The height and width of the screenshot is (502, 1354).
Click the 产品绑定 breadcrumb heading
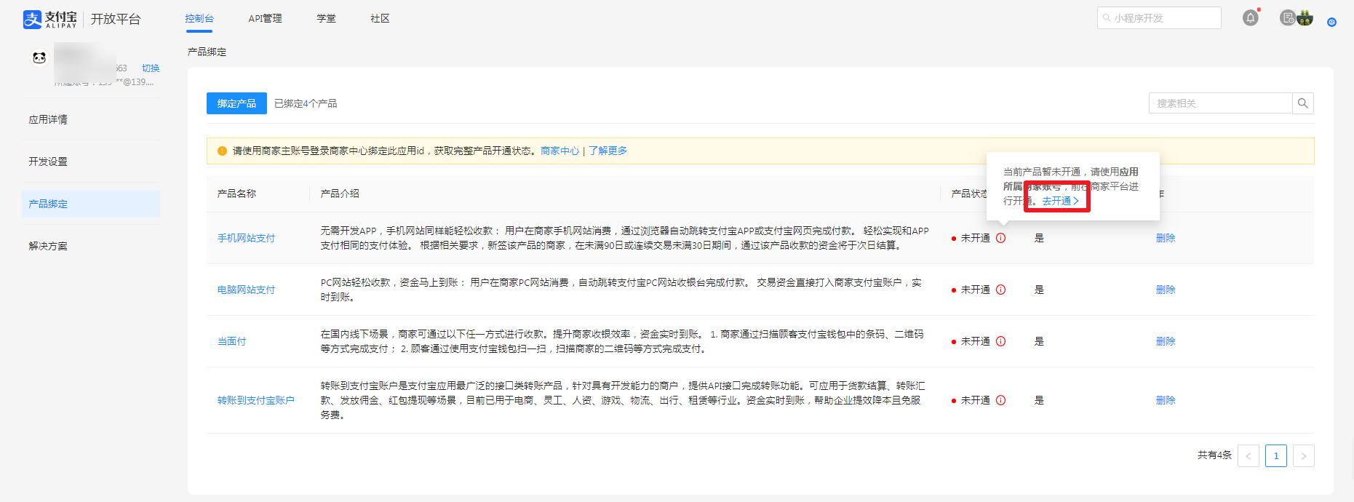click(x=207, y=52)
